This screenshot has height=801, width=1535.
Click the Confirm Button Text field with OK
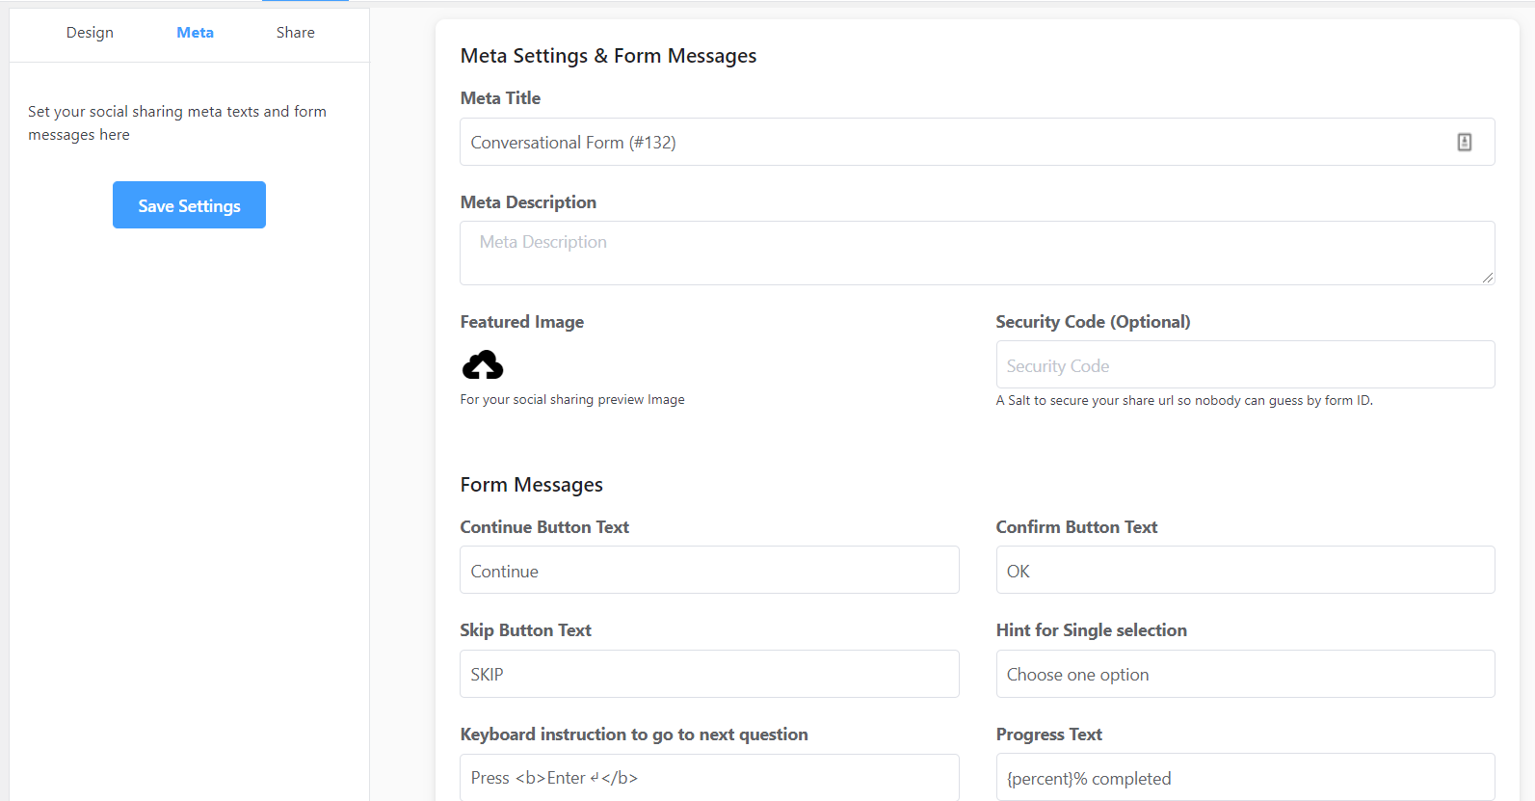[1244, 571]
